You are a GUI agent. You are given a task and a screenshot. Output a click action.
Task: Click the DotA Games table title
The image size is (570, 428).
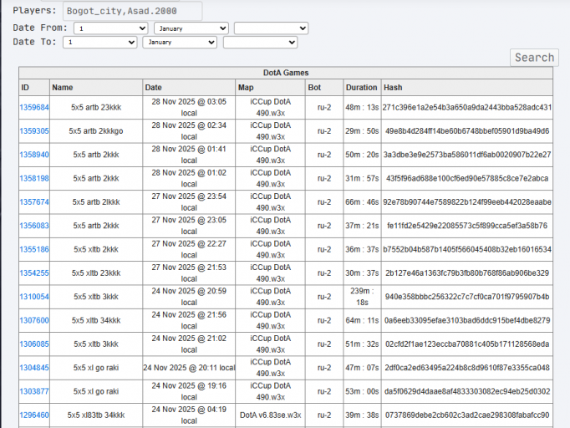click(x=286, y=73)
